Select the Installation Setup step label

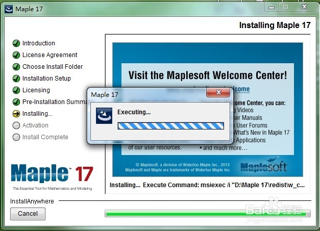coord(46,79)
